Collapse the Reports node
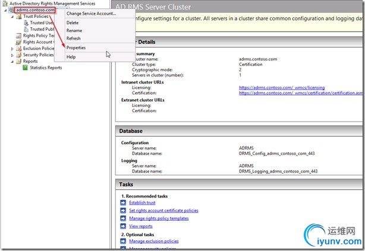The width and height of the screenshot is (365, 251). pyautogui.click(x=12, y=62)
